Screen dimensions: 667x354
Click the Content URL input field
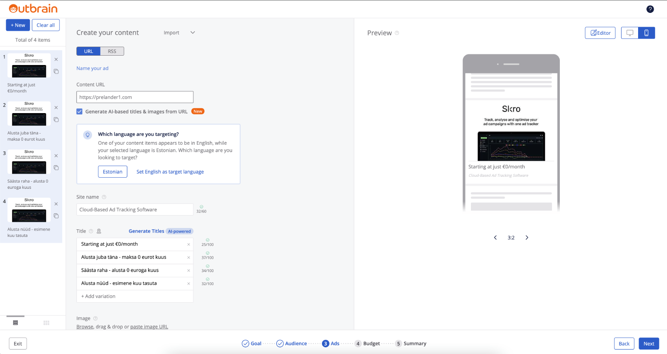135,97
